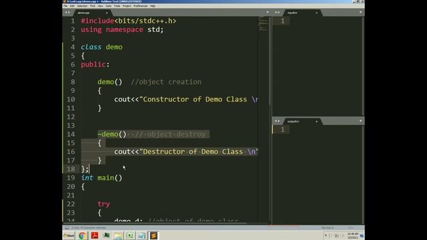
Task: Open the Edit menu
Action: 72,6
